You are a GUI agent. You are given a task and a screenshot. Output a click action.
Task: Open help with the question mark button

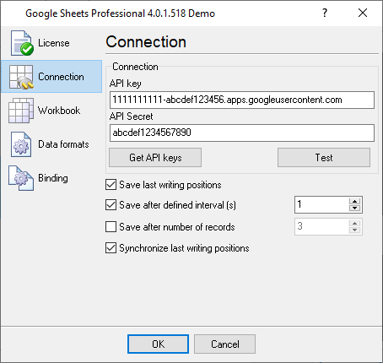point(325,13)
